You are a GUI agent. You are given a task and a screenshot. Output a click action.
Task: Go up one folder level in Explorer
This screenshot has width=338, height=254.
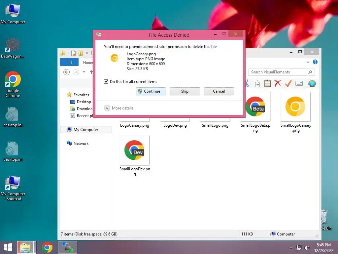(91, 72)
